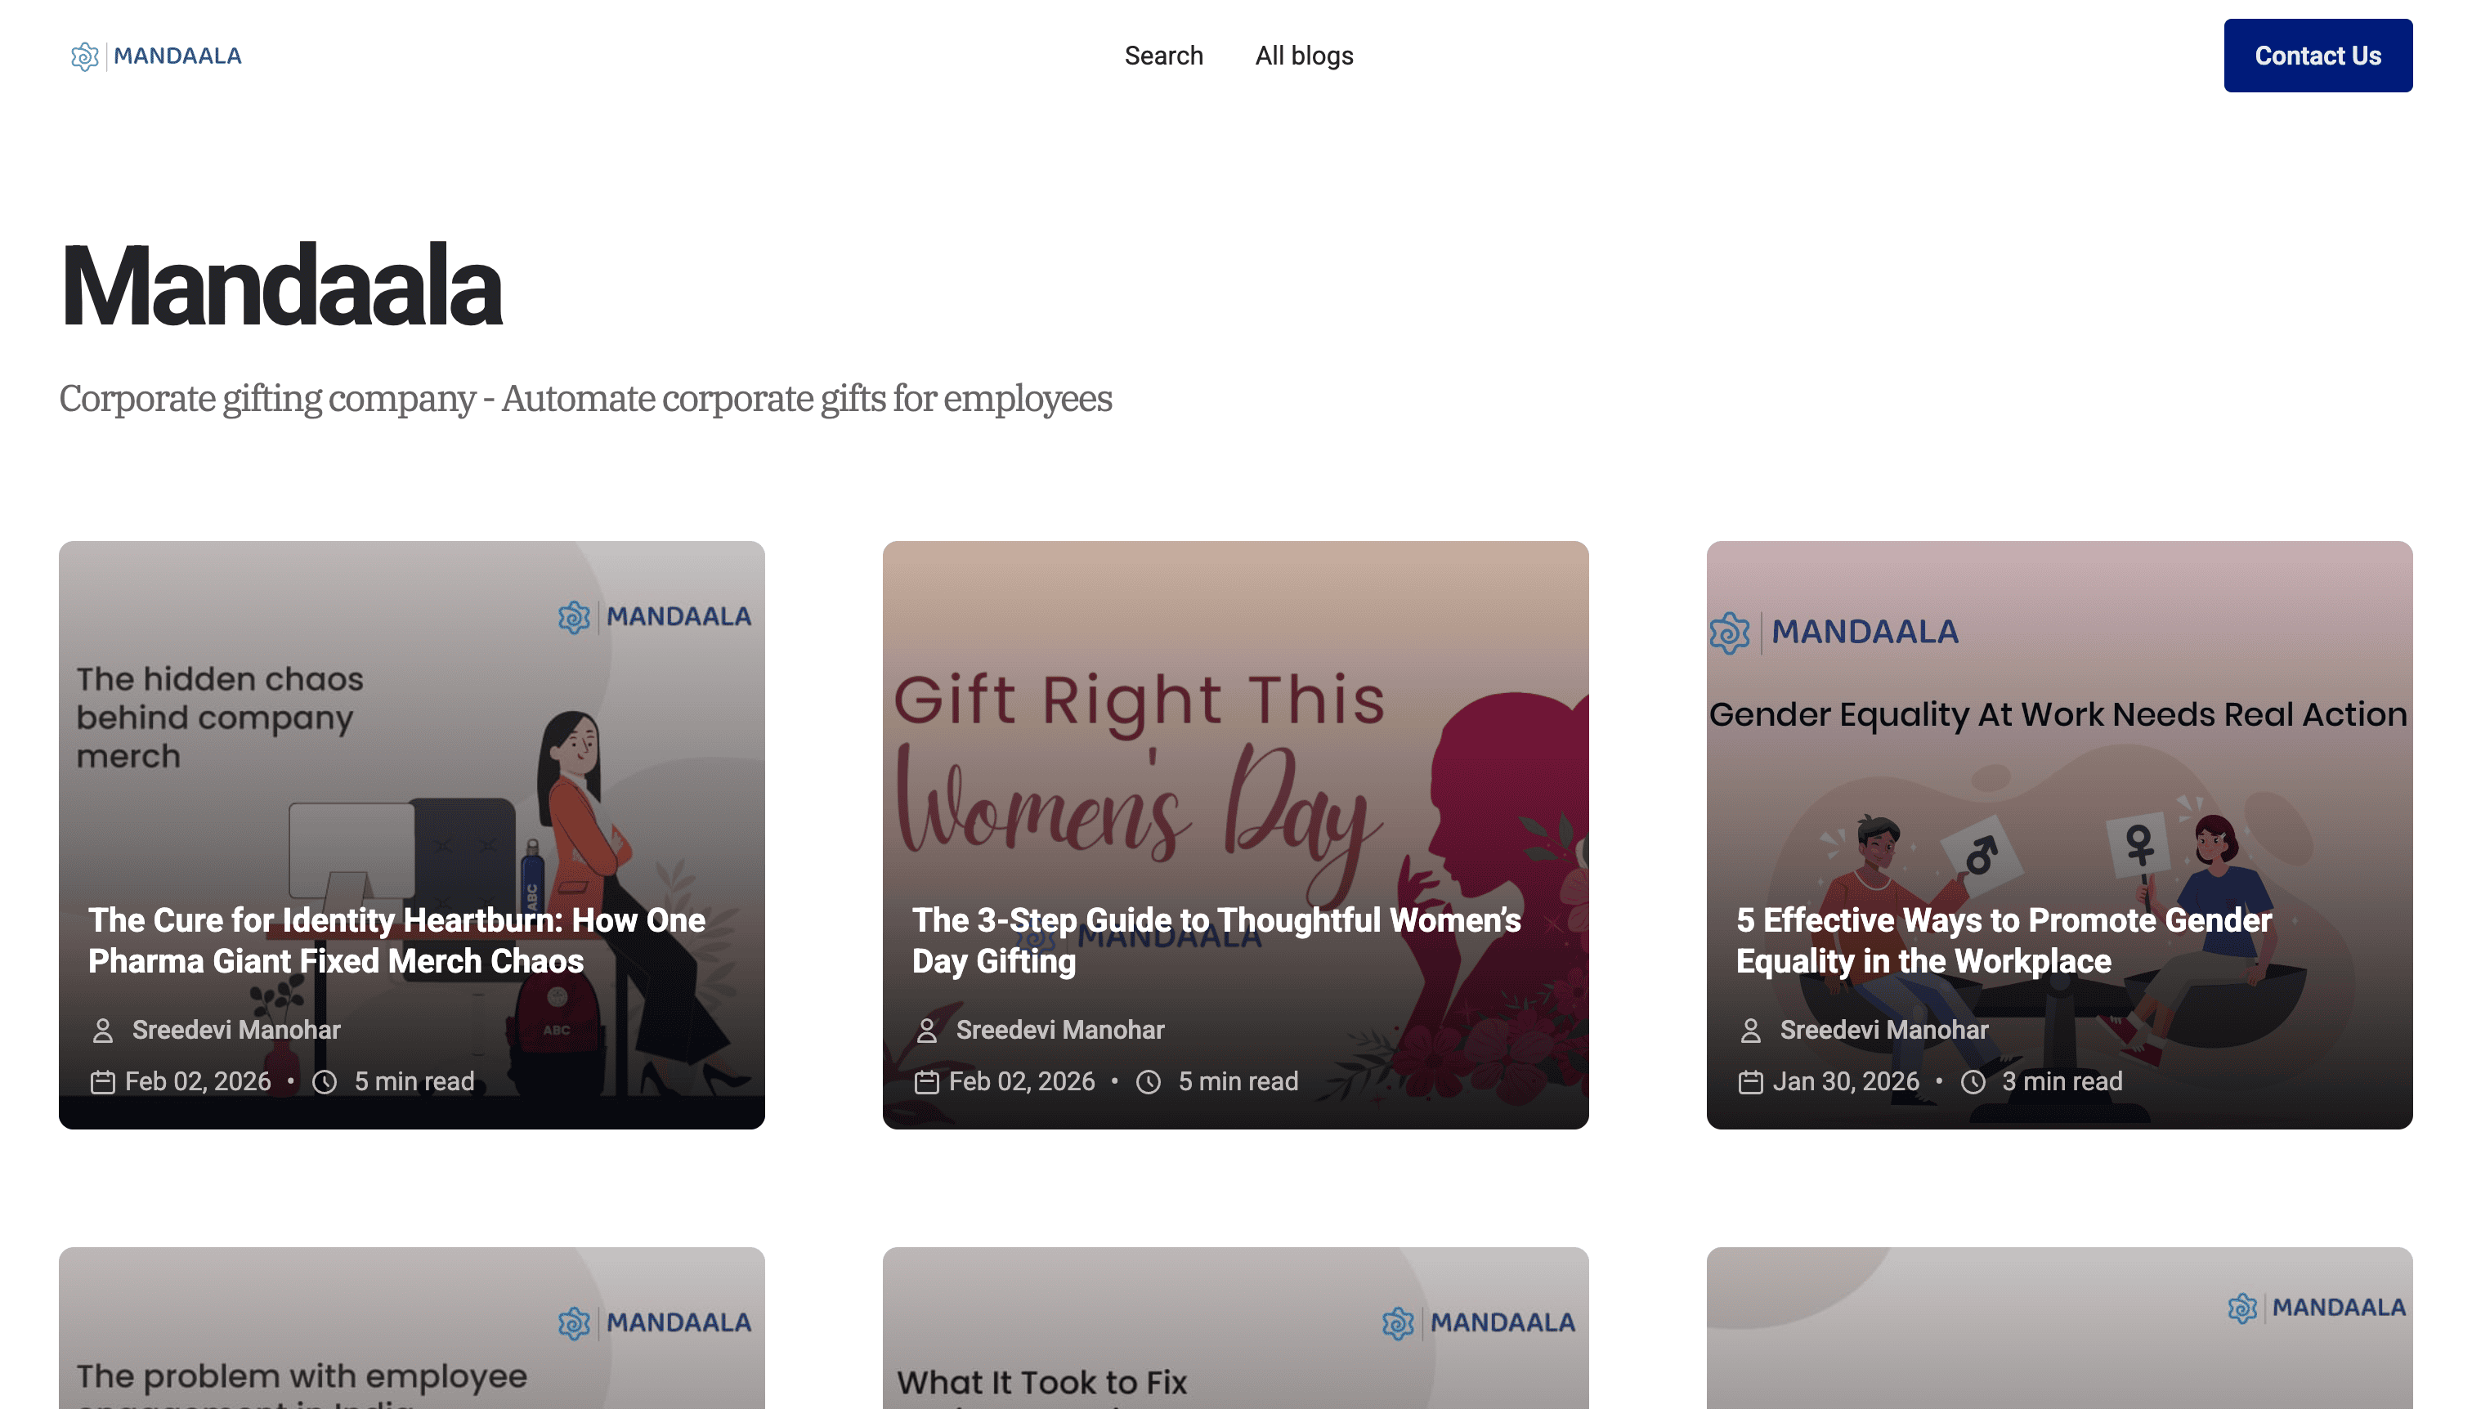Open '5 Effective Ways to Promote Gender Equality' post

(2004, 940)
